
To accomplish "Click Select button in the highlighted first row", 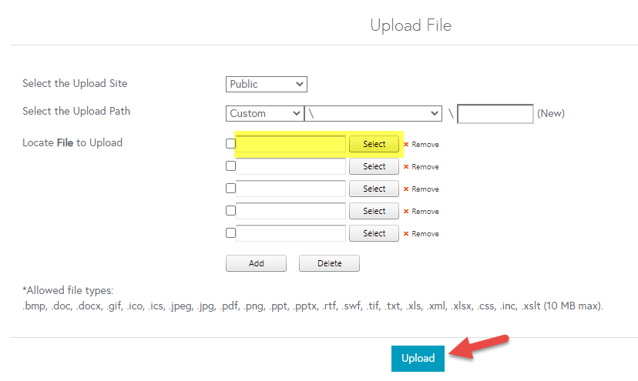I will [x=374, y=144].
